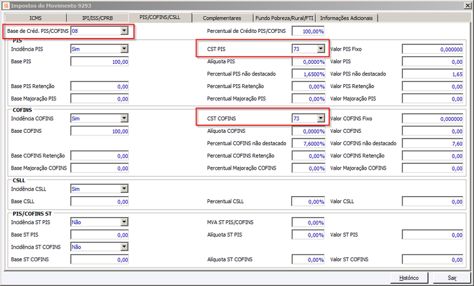
Task: Focus the Valor PIS field
Action: point(432,62)
